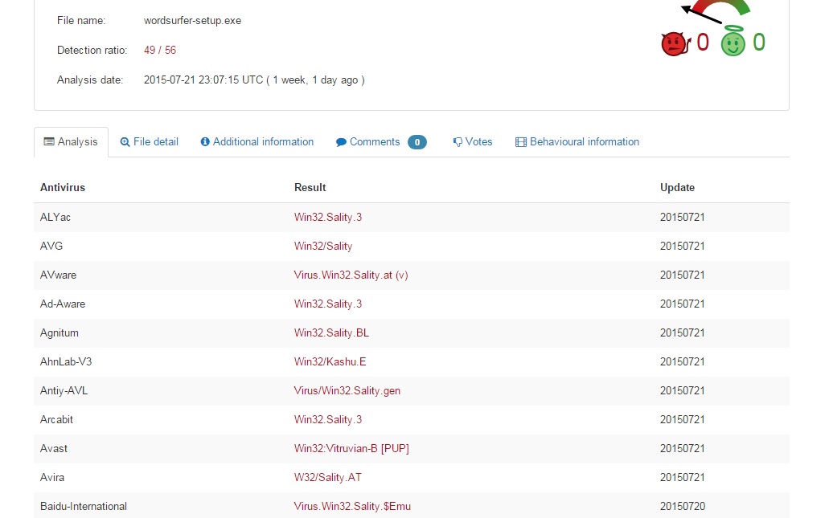The image size is (829, 518).
Task: Click the green angel harmless vote icon
Action: point(733,41)
